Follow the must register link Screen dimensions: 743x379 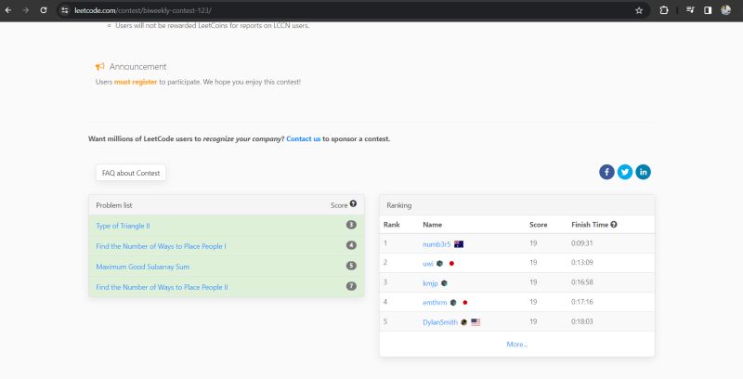coord(136,82)
